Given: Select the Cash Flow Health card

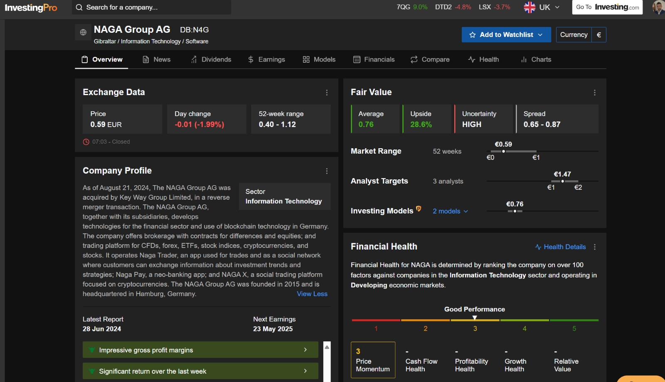Looking at the screenshot, I should (422, 360).
